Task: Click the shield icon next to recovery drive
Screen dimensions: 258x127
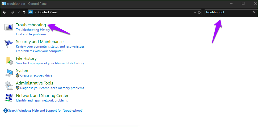Action: (x=18, y=75)
